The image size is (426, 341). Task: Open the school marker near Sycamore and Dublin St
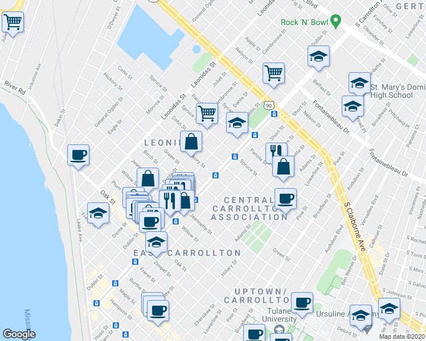point(237,124)
